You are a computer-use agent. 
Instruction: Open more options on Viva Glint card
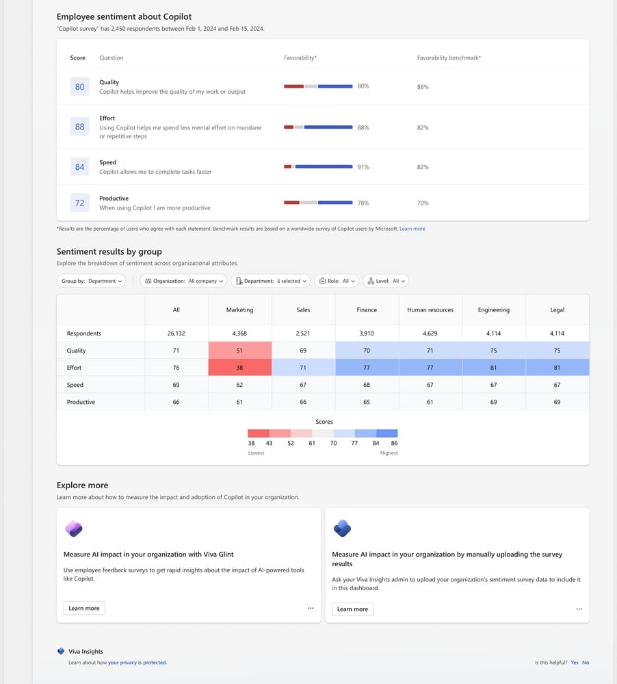tap(311, 608)
